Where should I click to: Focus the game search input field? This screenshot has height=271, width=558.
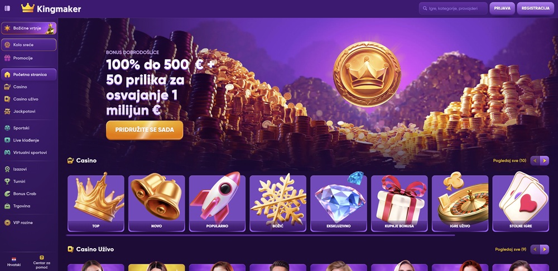point(453,8)
